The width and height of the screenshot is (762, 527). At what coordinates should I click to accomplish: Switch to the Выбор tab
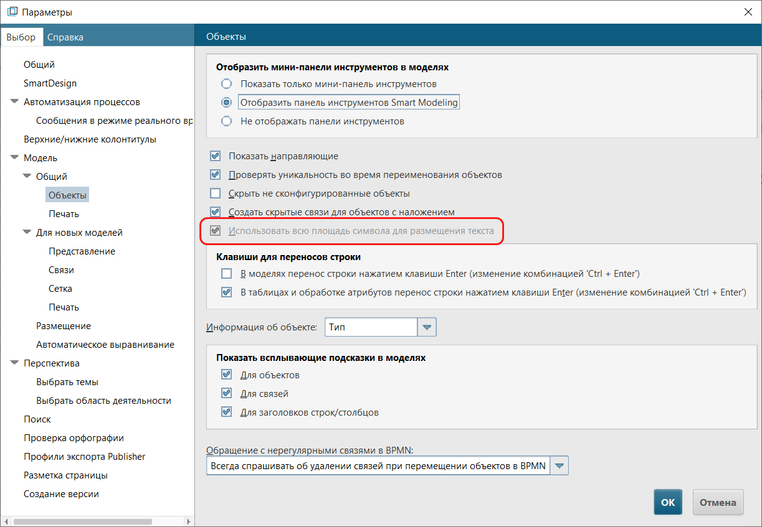[21, 37]
